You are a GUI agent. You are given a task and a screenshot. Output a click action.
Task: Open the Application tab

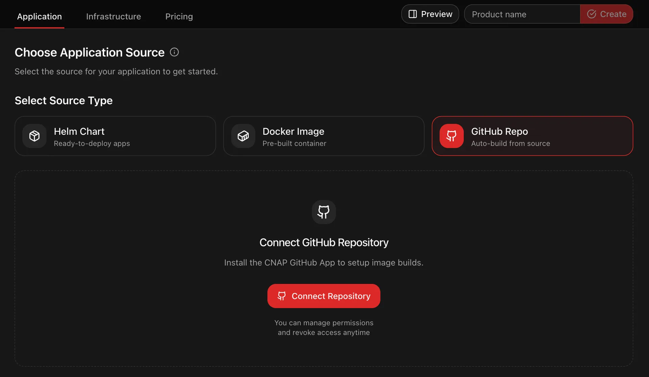pyautogui.click(x=39, y=16)
